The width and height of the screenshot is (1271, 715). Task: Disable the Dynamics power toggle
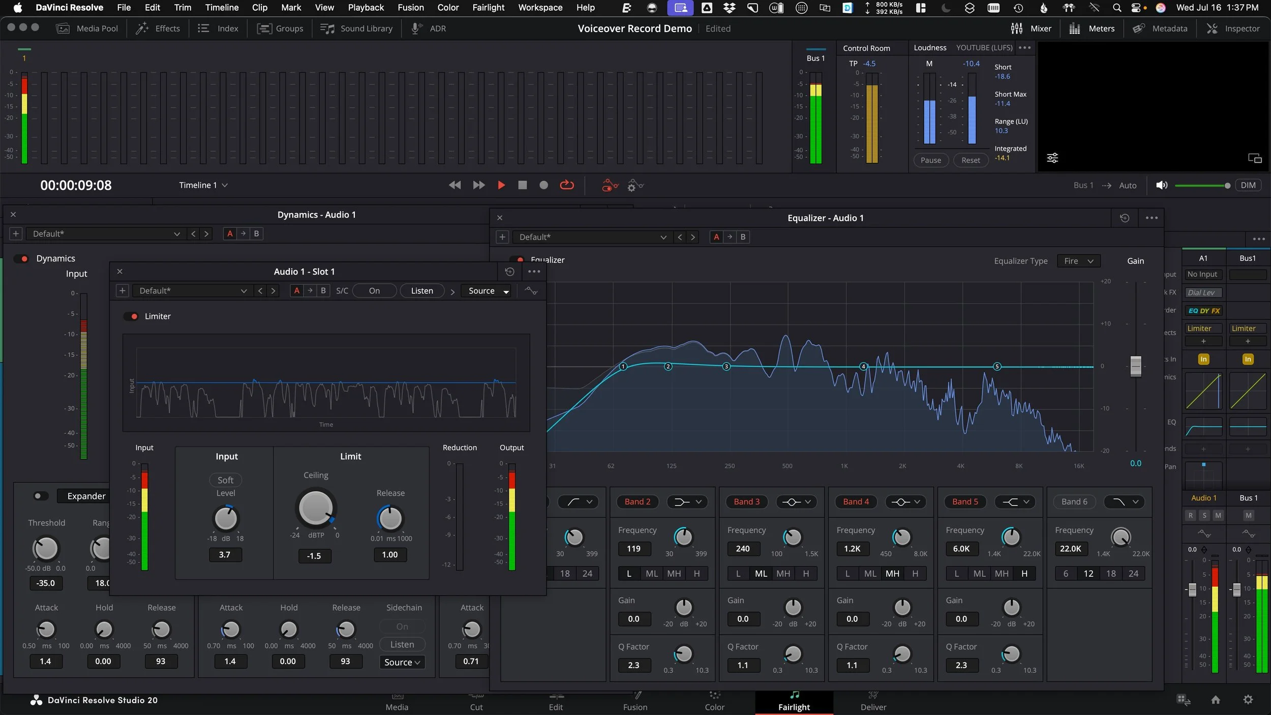[x=21, y=259]
